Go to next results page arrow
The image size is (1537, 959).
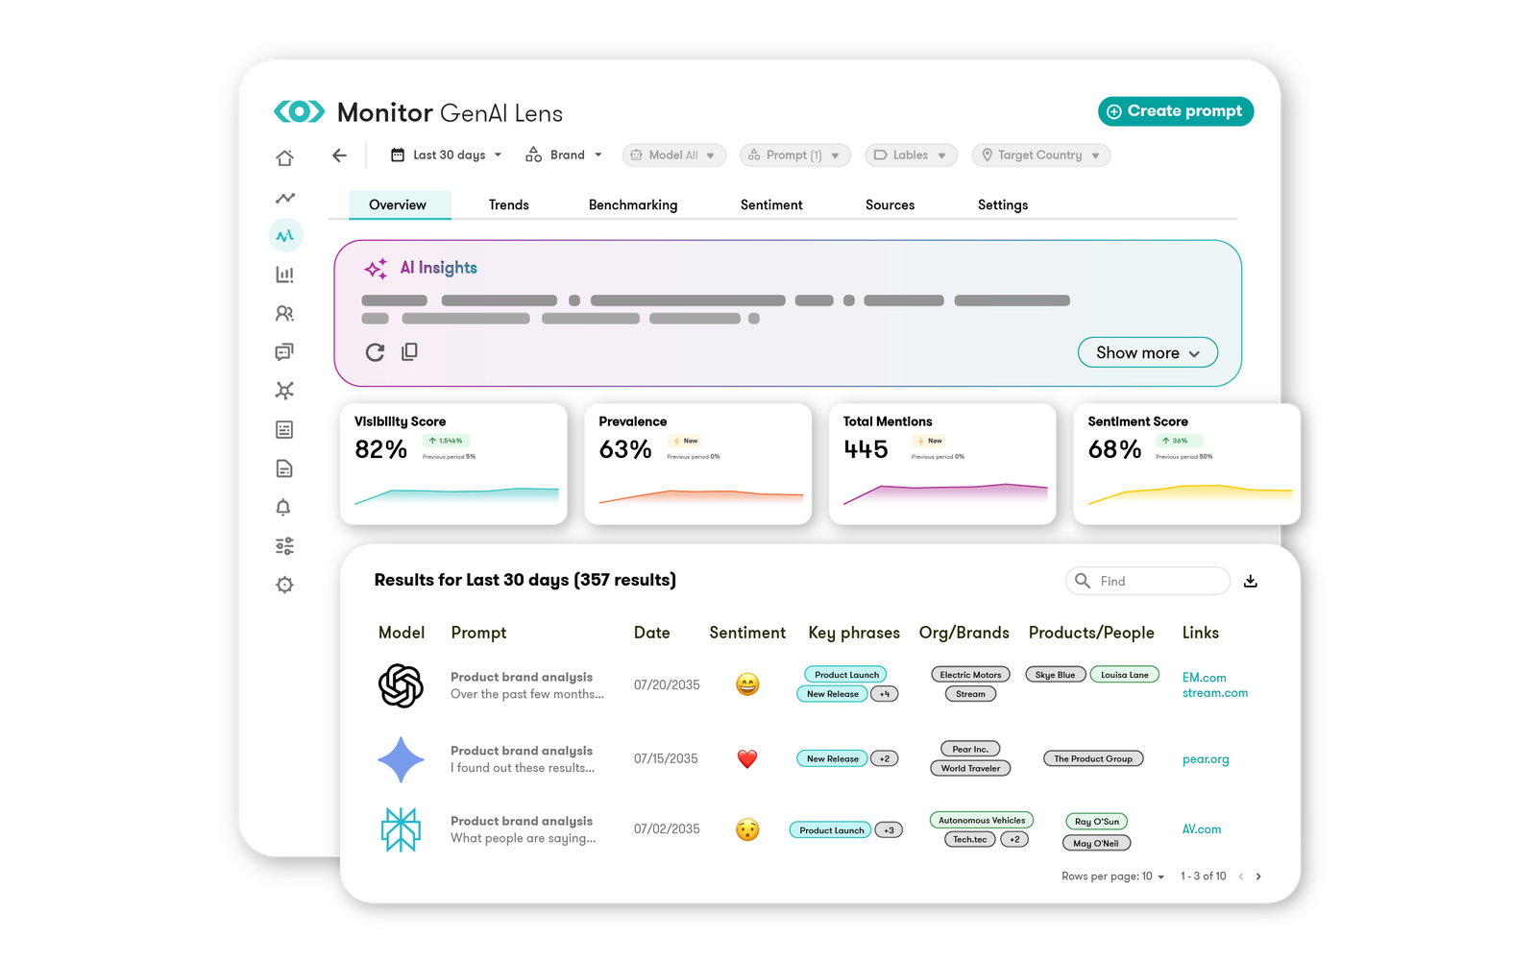point(1258,876)
